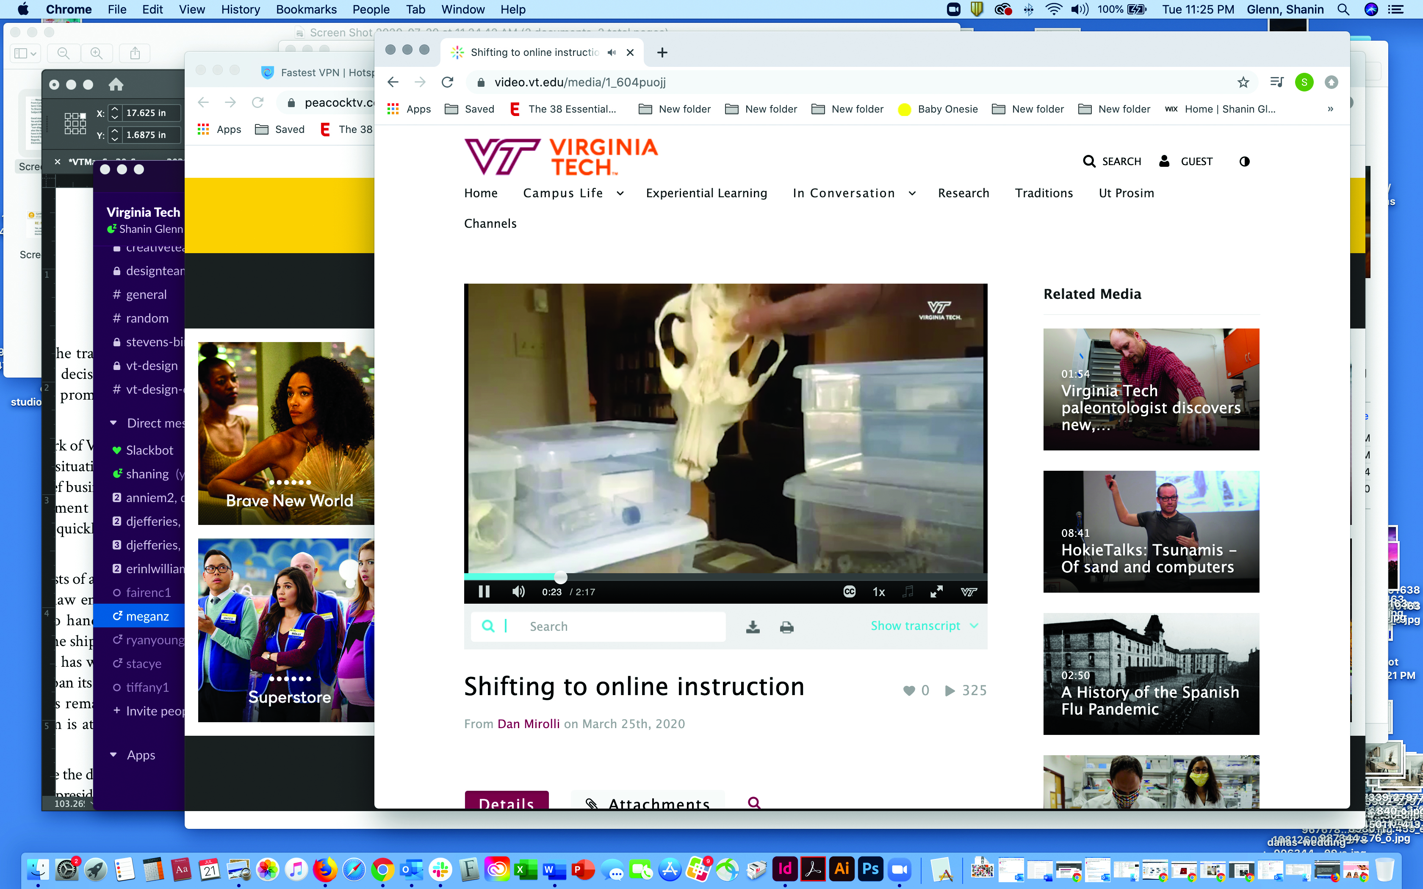Open Spanish Flu Pandemic related video

pos(1151,674)
